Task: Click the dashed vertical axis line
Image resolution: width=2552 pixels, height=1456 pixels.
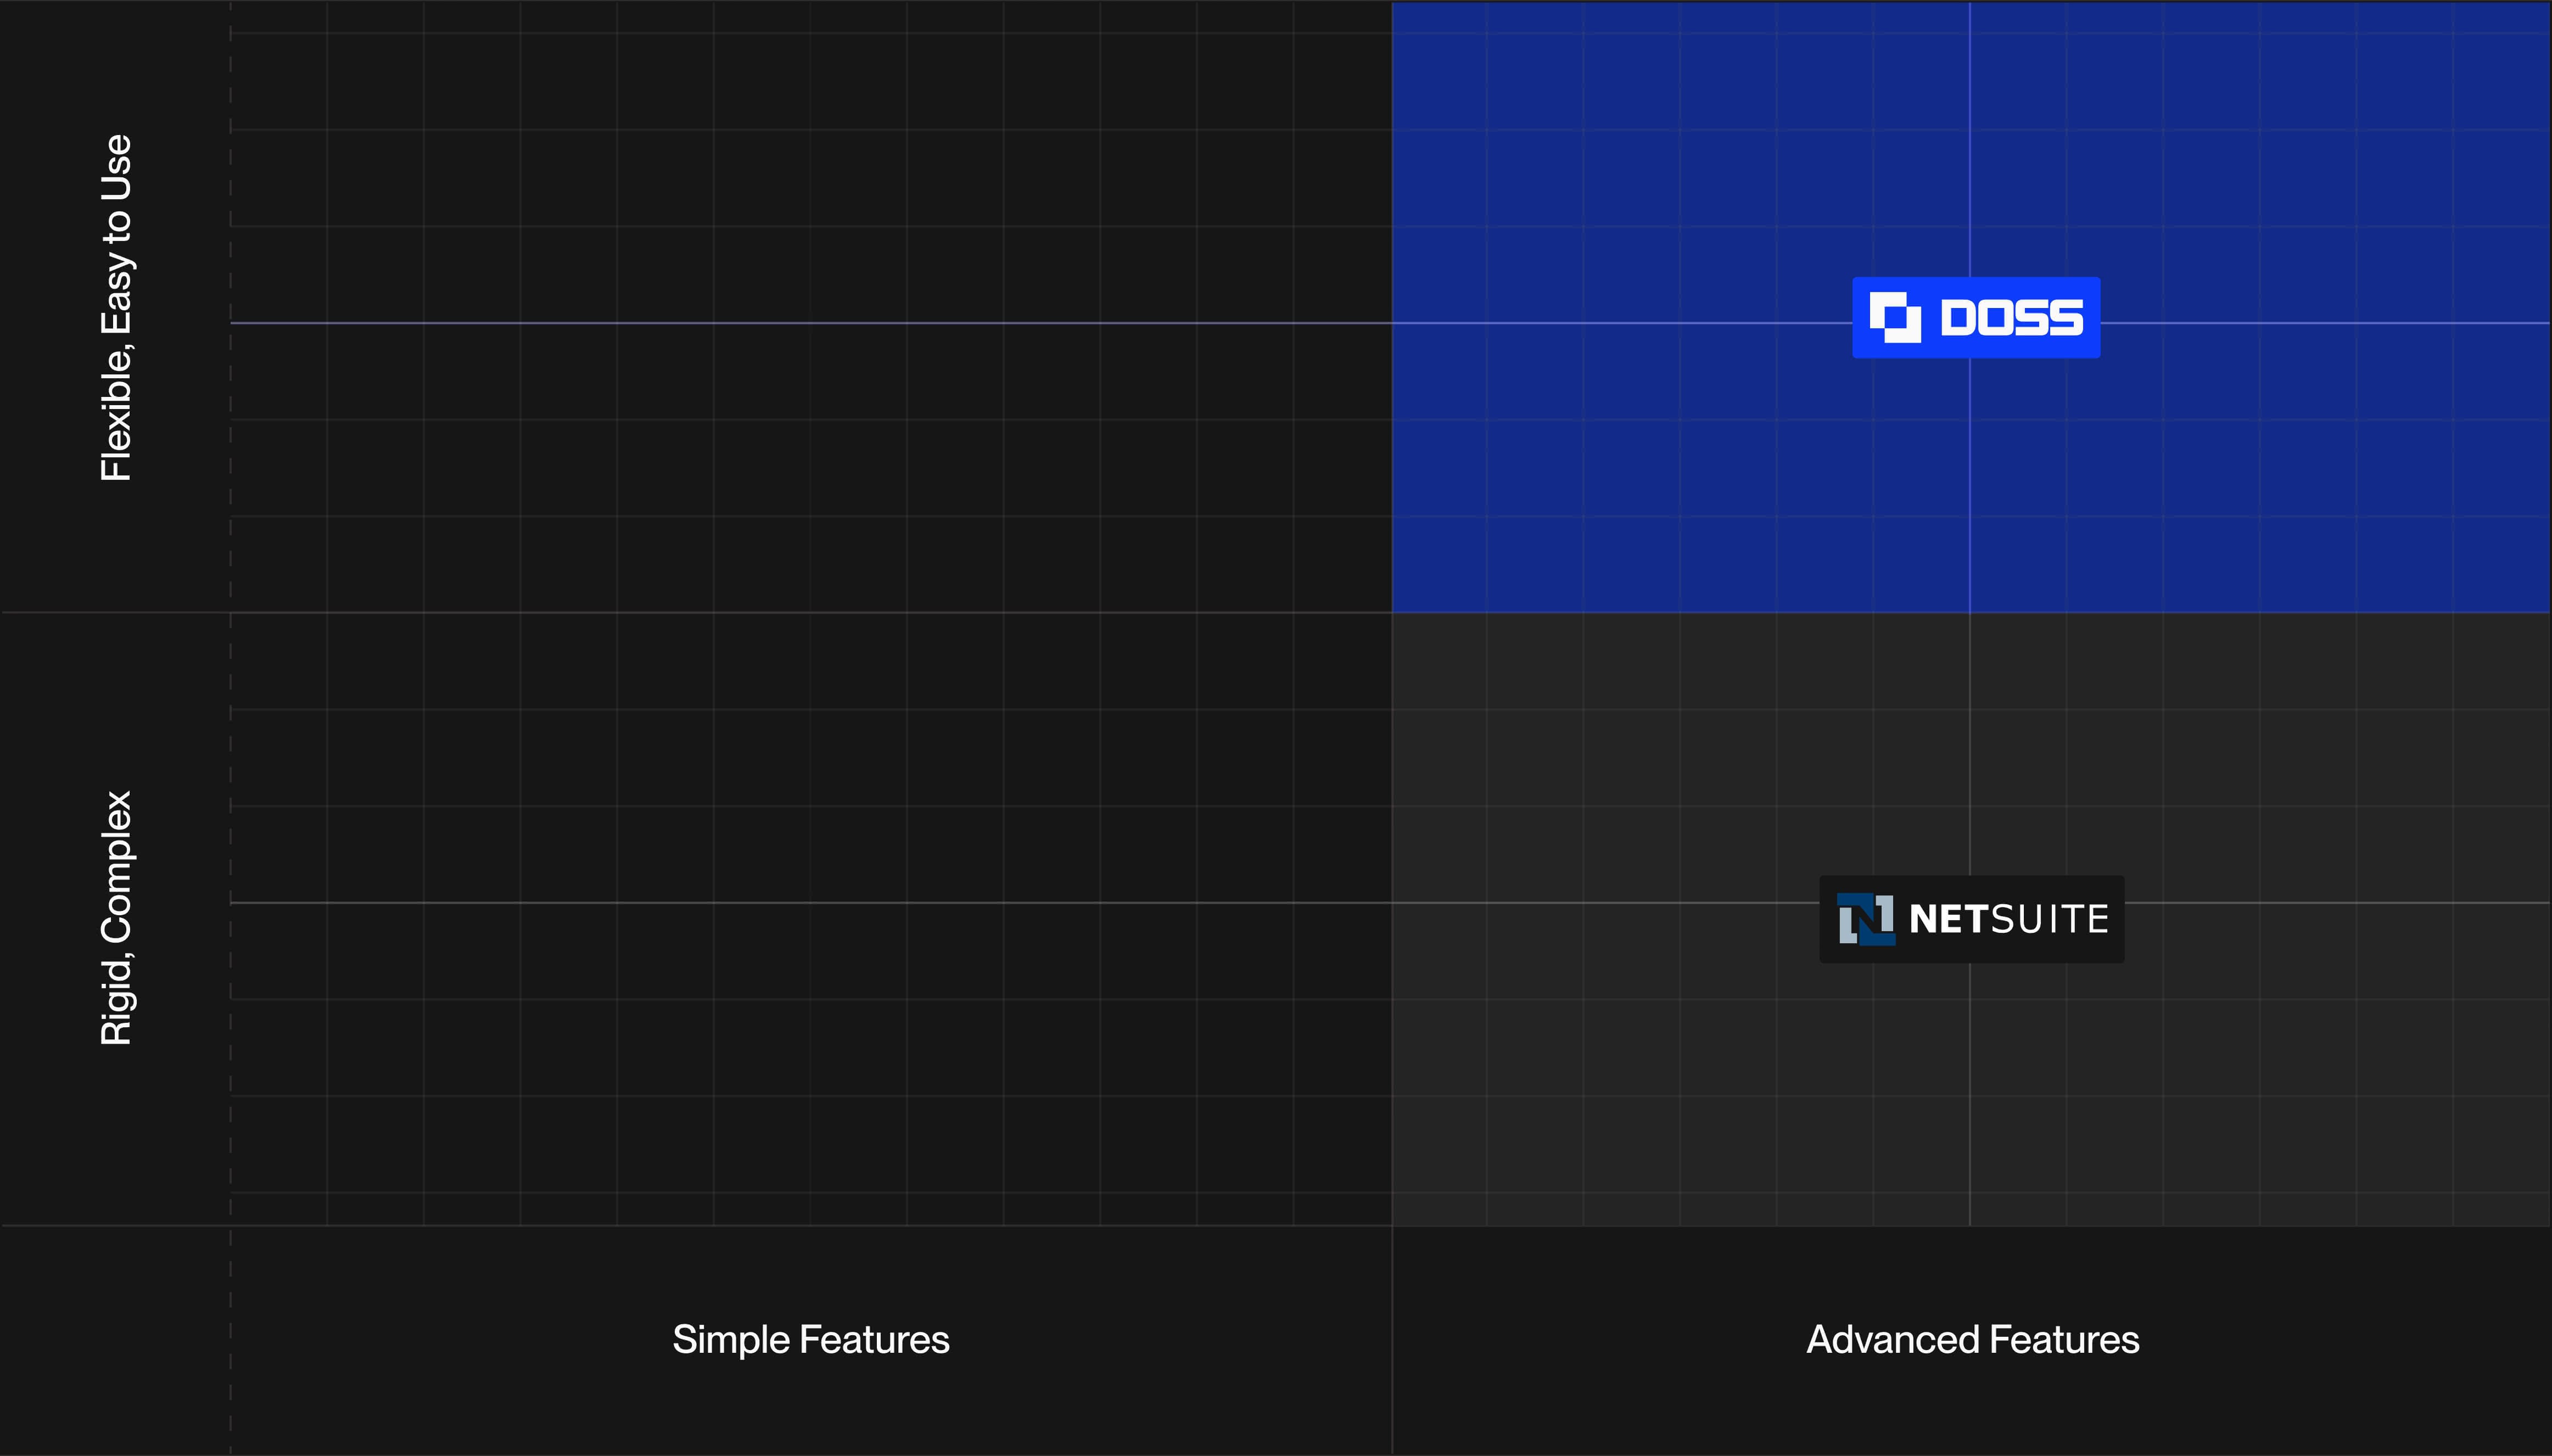Action: (230, 700)
